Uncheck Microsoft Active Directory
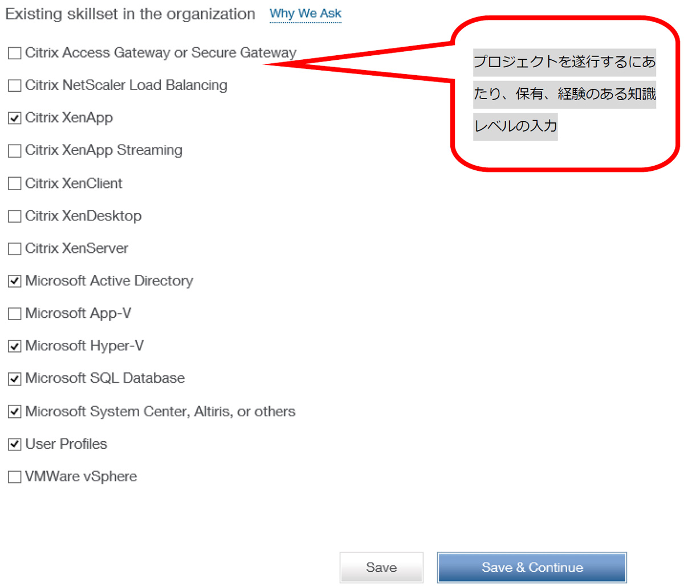 click(14, 281)
